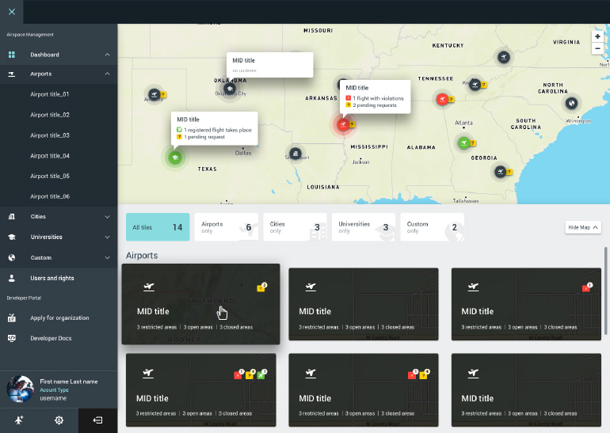Click the green university marker in Texas
This screenshot has width=610, height=433.
[175, 158]
